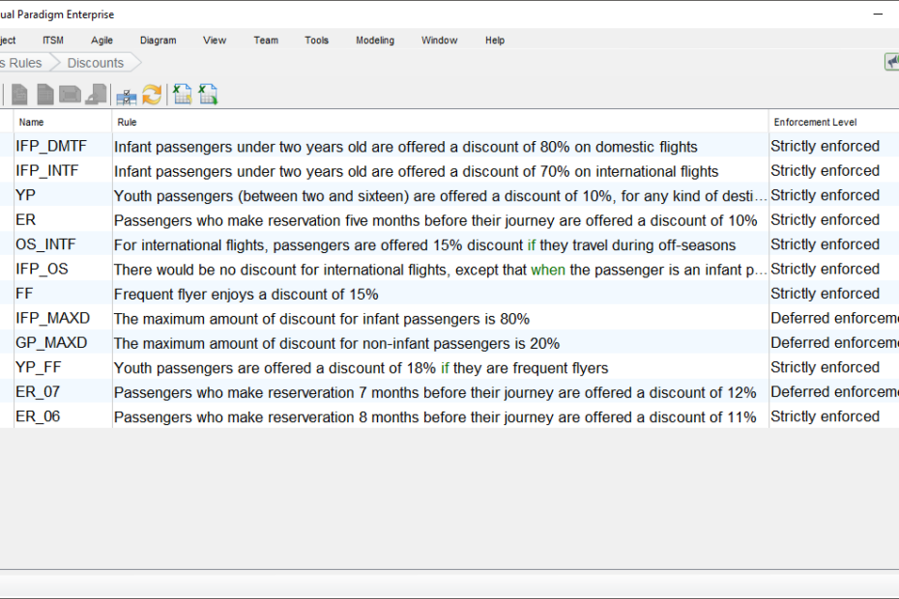Open the Modeling menu
The image size is (899, 599).
coord(374,41)
